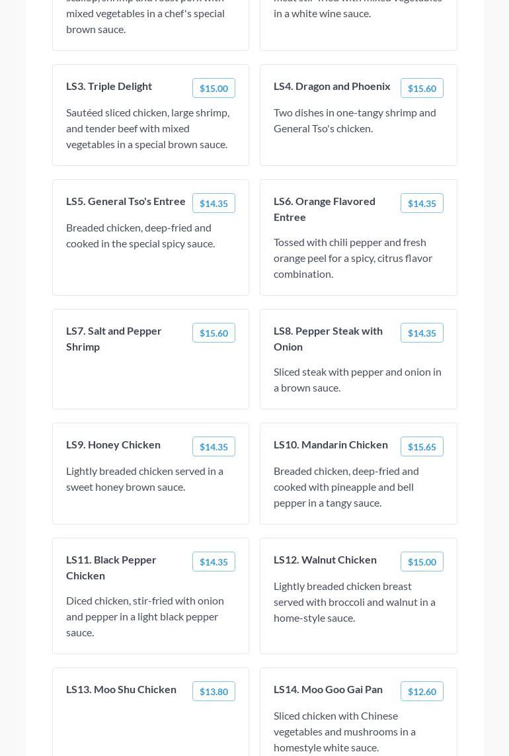Open the LS7. Salt and Pepper Shrimp title
This screenshot has height=756, width=509.
[114, 339]
